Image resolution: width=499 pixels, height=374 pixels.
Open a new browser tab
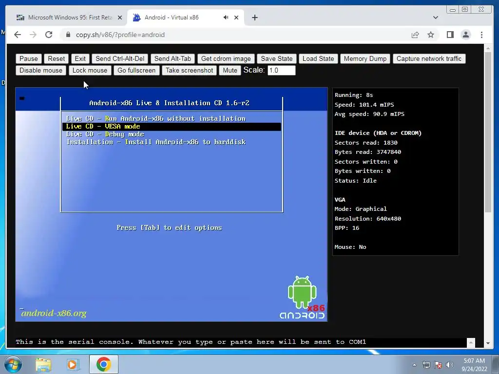click(x=254, y=18)
